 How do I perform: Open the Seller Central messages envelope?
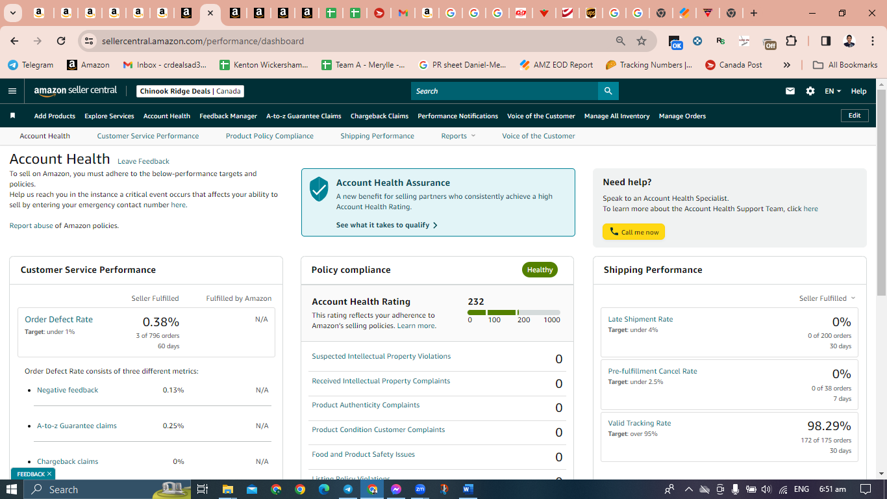[x=790, y=91]
